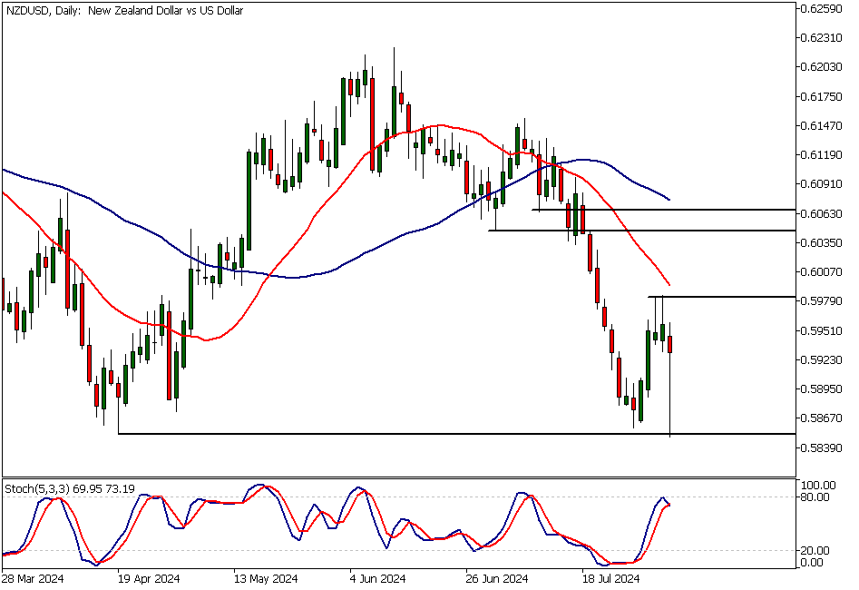Click the 18 Jul 2024 date label
This screenshot has width=859, height=590.
point(610,577)
